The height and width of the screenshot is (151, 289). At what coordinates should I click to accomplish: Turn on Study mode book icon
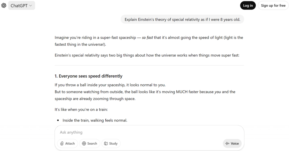click(111, 143)
